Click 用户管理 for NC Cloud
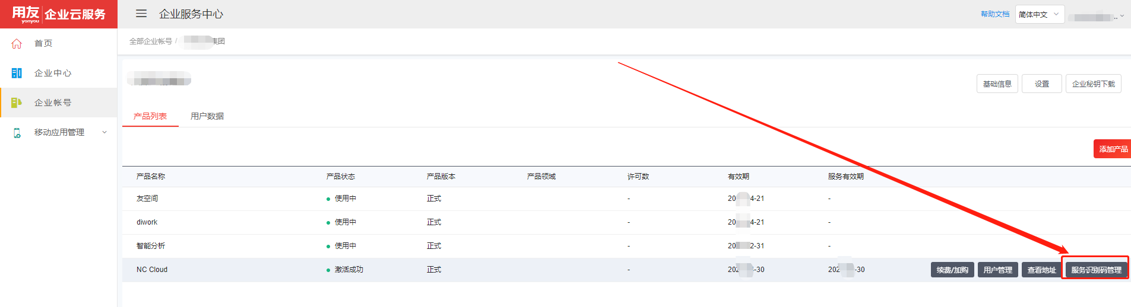This screenshot has width=1131, height=307. (x=998, y=270)
